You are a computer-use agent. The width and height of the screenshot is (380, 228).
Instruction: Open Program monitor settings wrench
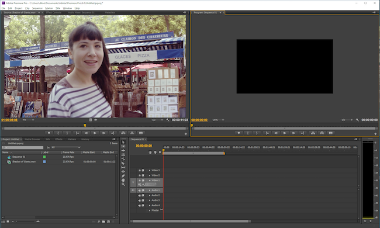[357, 120]
